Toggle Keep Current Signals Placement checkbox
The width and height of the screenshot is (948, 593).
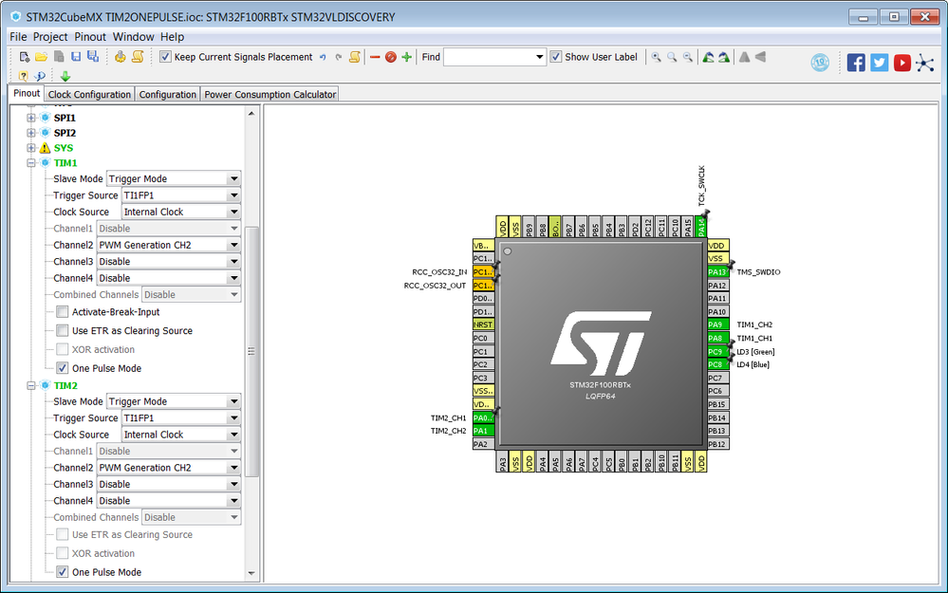(x=165, y=57)
